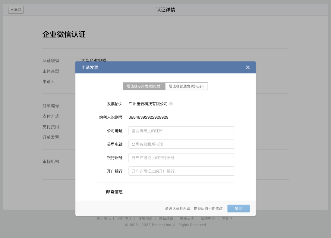Open the 更新日志 footer link
Viewport: 331px width, 238px height.
tap(187, 218)
